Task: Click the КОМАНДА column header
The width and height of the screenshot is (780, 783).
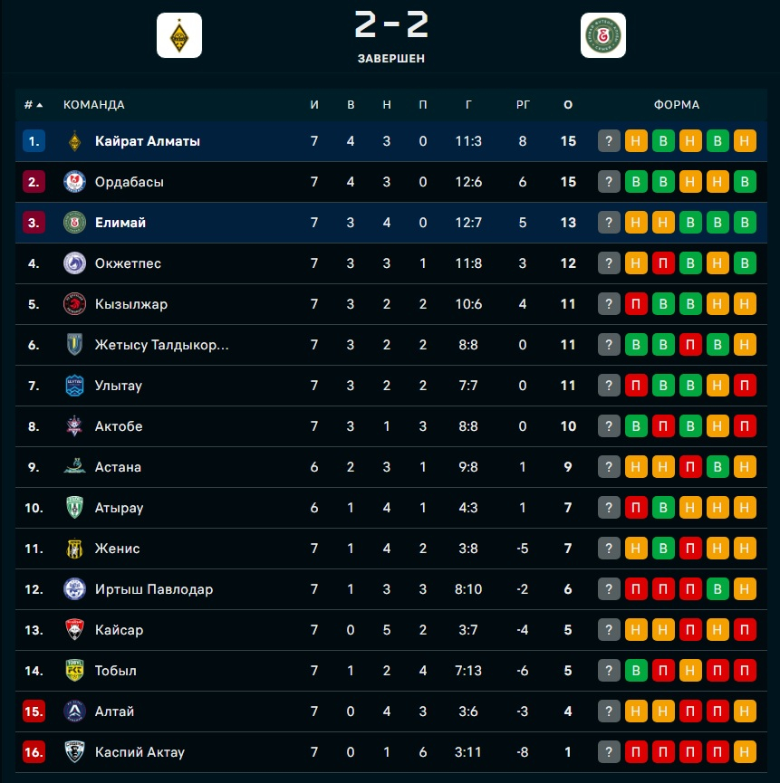Action: click(94, 105)
